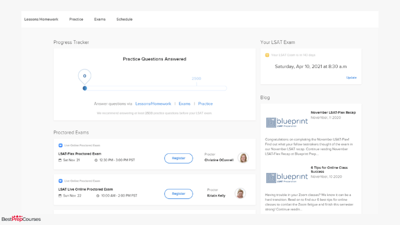Click the yellow calendar icon in LSAT Exam card
Viewport: 400px width, 225px height.
click(267, 55)
